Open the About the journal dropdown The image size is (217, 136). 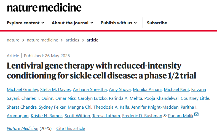pos(73,23)
